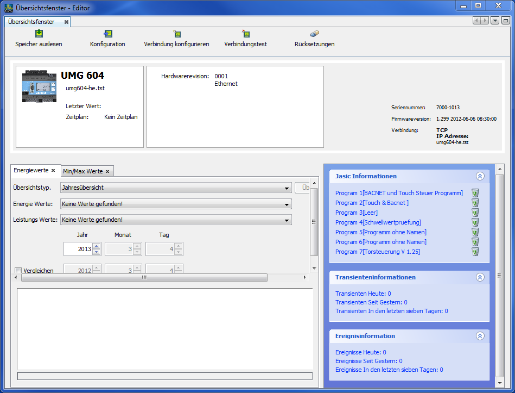
Task: Click the Rücksetzungen eraser icon
Action: point(314,34)
